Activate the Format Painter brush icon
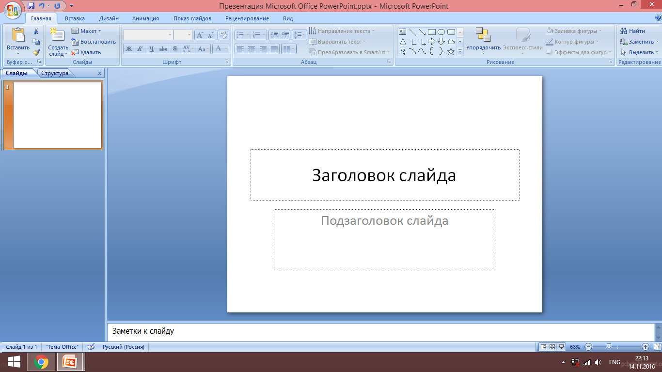The height and width of the screenshot is (372, 662). pos(36,52)
